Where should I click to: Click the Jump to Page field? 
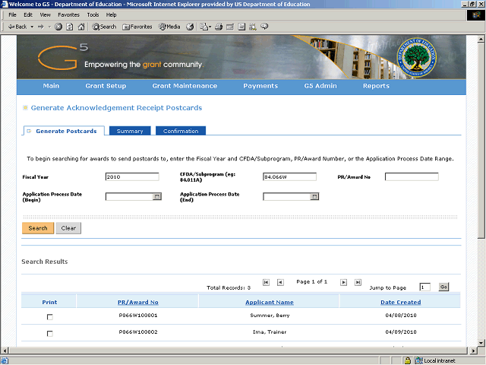click(x=424, y=287)
